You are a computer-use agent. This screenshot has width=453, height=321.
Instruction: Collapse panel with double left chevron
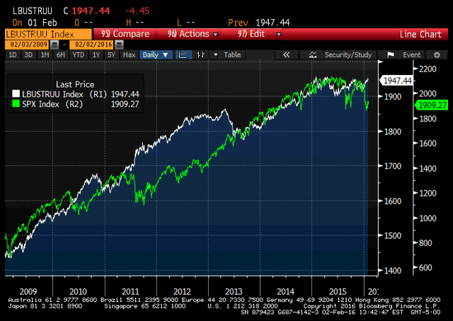coord(286,55)
